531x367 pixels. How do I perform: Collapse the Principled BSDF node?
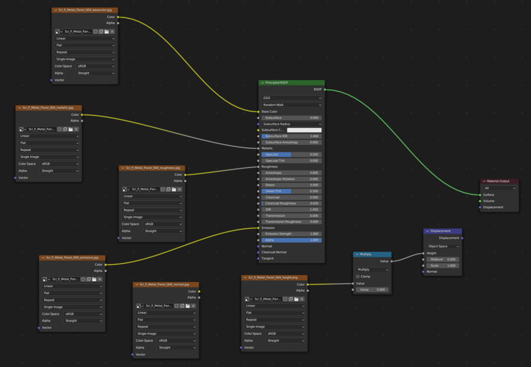tap(262, 83)
